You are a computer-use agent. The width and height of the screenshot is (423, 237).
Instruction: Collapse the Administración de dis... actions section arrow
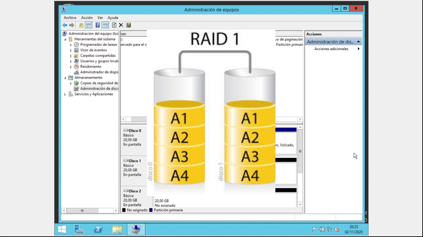pos(358,42)
